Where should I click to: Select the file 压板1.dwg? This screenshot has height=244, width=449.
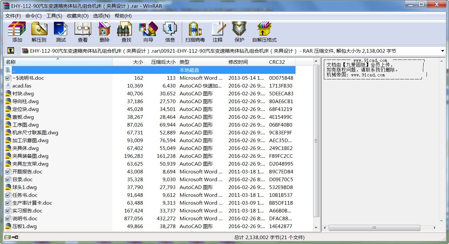pyautogui.click(x=24, y=226)
